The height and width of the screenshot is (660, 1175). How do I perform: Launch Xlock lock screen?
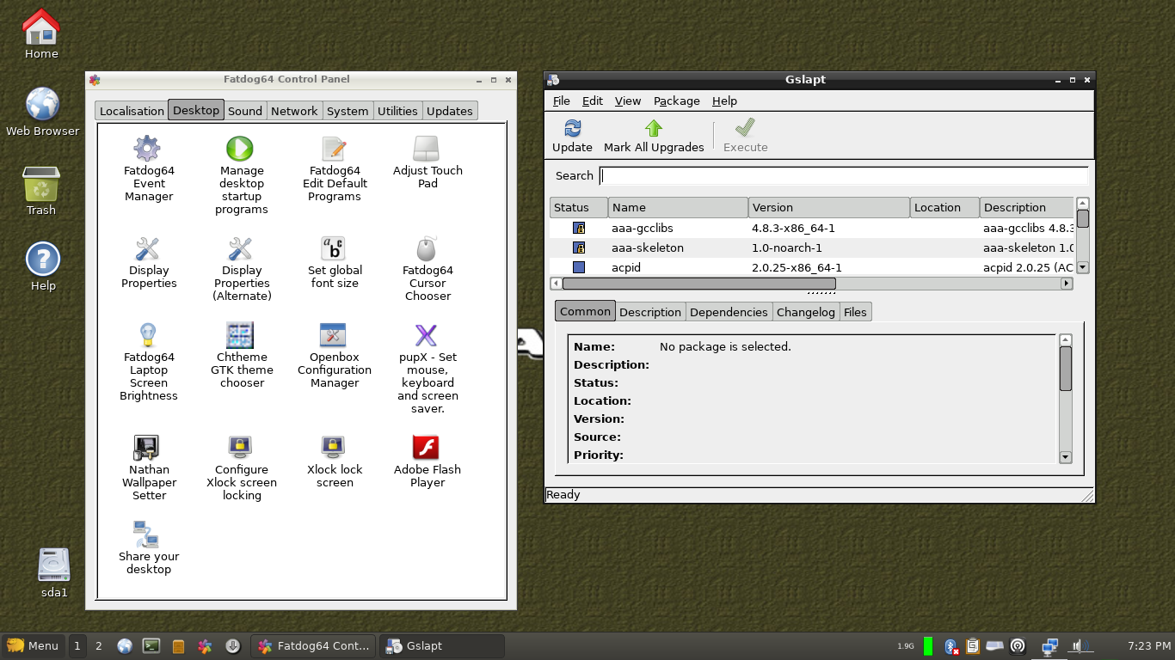[334, 448]
